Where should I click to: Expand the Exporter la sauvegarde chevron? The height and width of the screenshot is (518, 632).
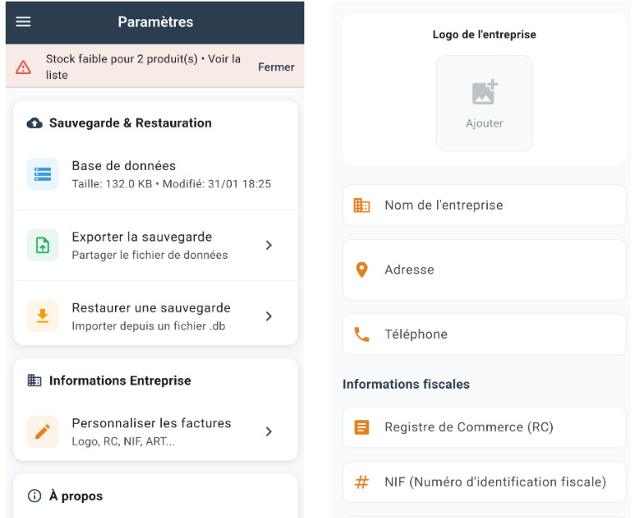268,245
